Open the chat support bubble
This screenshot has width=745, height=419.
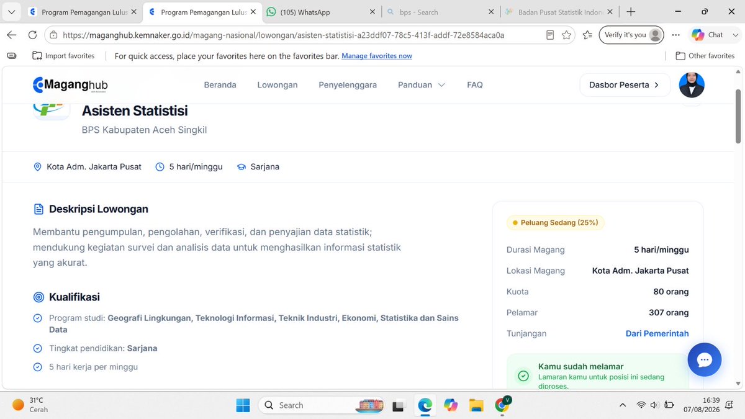point(705,359)
